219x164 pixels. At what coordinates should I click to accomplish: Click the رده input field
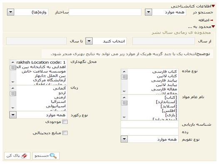149,132
